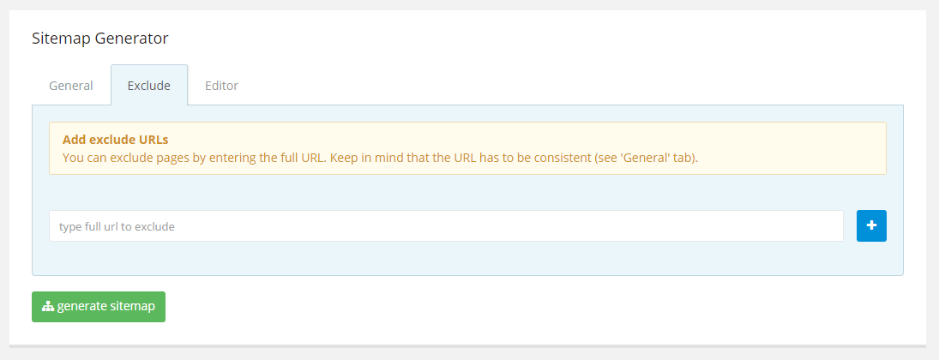The width and height of the screenshot is (939, 360).
Task: Click the green generate sitemap button
Action: pos(99,307)
